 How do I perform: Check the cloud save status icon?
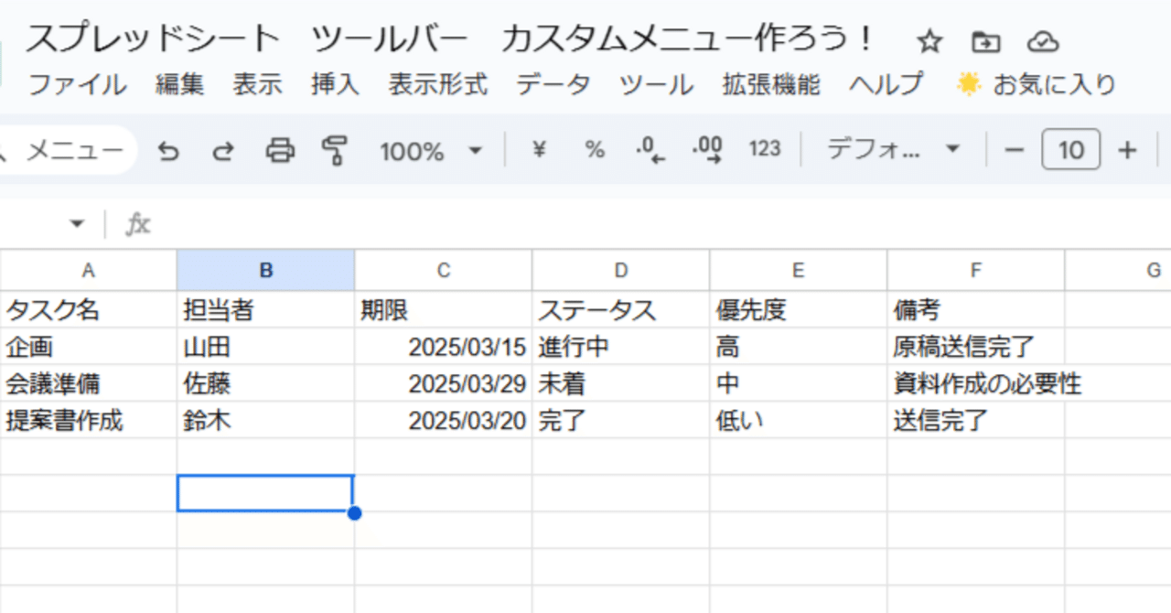(1041, 41)
